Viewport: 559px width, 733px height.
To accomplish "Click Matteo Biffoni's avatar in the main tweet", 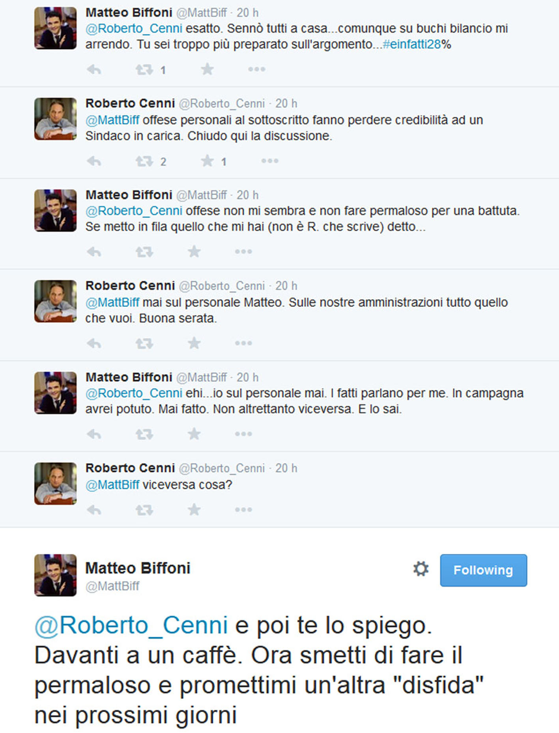I will (x=56, y=575).
